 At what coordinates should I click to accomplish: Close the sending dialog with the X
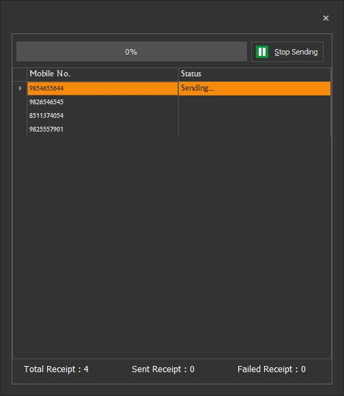pyautogui.click(x=326, y=18)
